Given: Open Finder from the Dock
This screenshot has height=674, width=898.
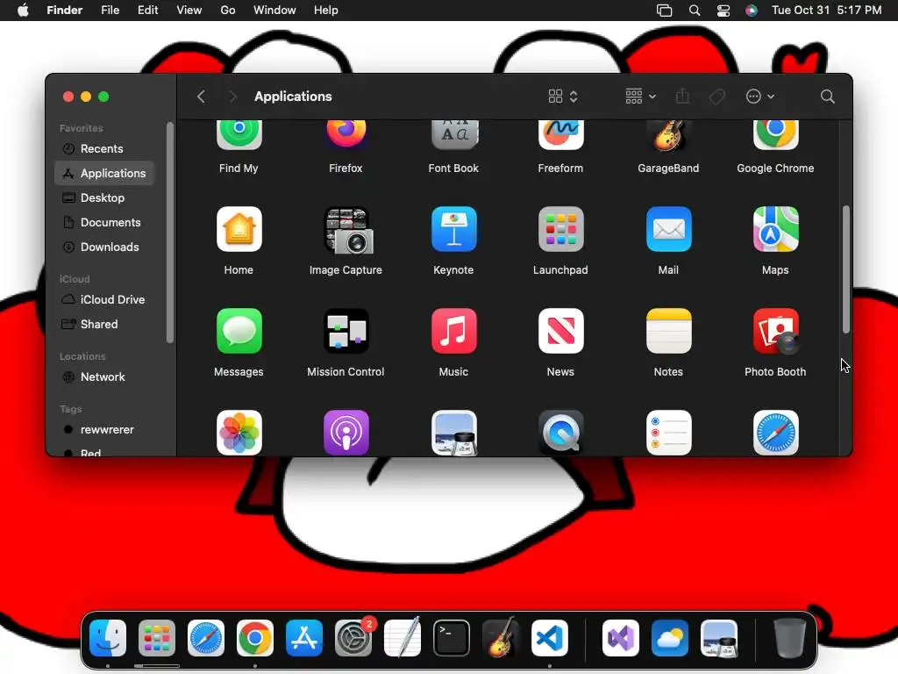Looking at the screenshot, I should tap(108, 638).
